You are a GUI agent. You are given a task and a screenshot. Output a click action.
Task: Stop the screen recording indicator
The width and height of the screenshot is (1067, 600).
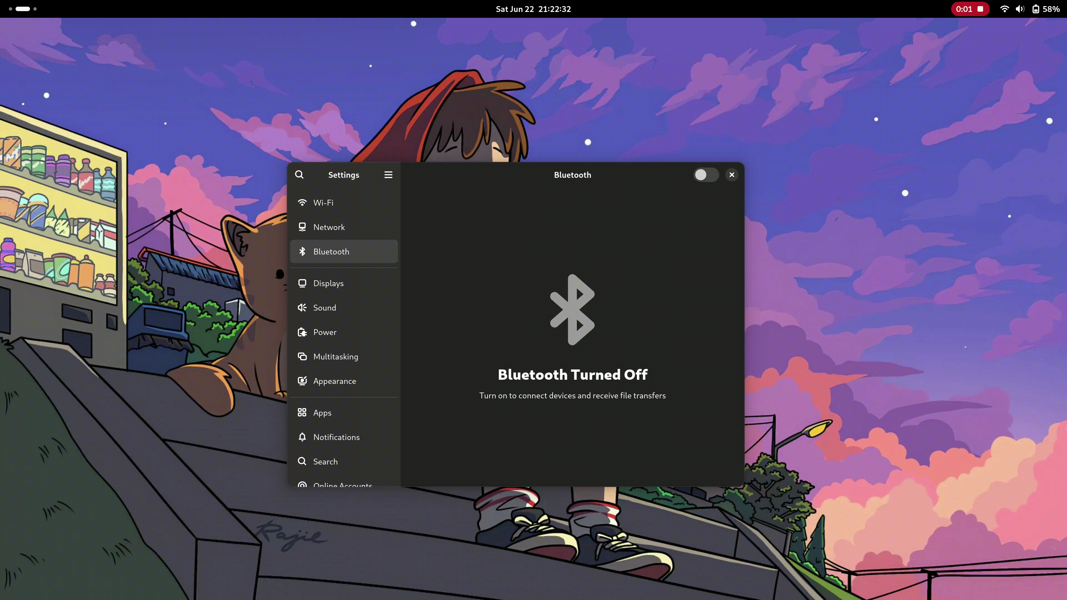click(980, 9)
